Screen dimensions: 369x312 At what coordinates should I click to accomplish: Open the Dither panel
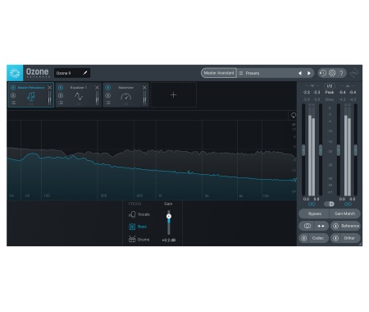coord(349,238)
